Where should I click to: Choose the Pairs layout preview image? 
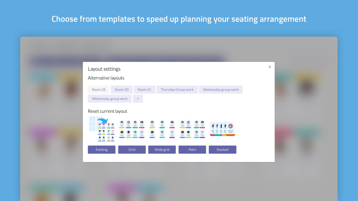192,129
